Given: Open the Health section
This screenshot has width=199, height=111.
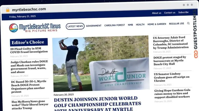Looking at the screenshot, I should pyautogui.click(x=140, y=25).
